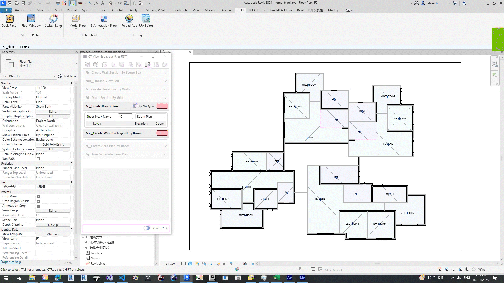Click the View Scale 1 : 100 field
Screen dimensions: 504x283
[x=53, y=88]
